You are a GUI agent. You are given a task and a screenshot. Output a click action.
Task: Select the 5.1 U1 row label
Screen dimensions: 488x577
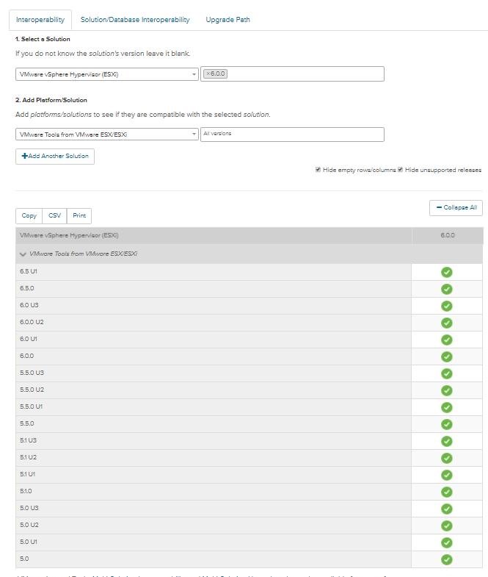coord(28,474)
